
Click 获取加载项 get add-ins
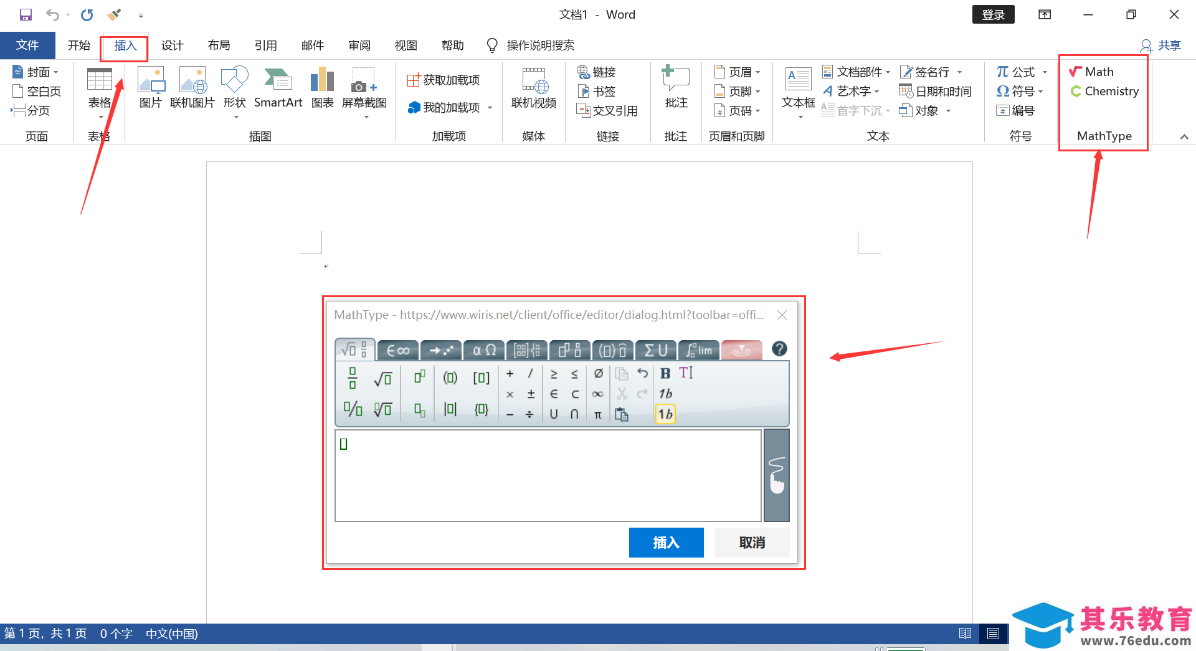pyautogui.click(x=444, y=80)
